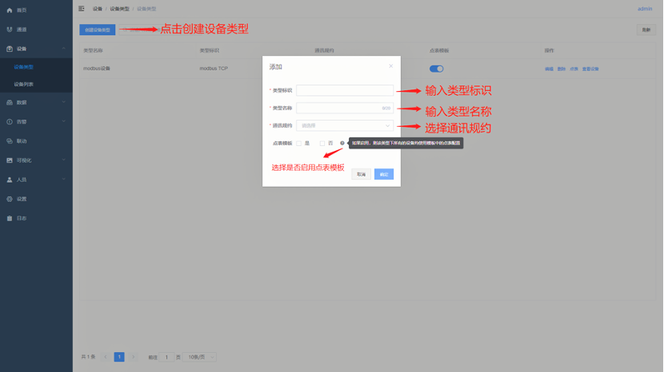This screenshot has width=664, height=372.
Task: Select the 设备类型 submenu item
Action: tap(24, 67)
